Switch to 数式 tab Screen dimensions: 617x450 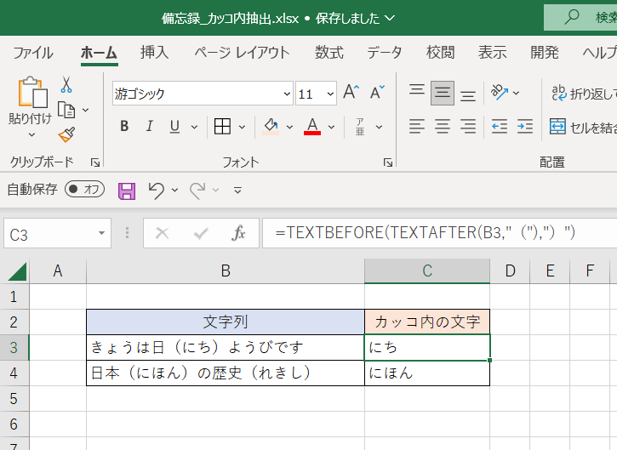click(x=329, y=53)
